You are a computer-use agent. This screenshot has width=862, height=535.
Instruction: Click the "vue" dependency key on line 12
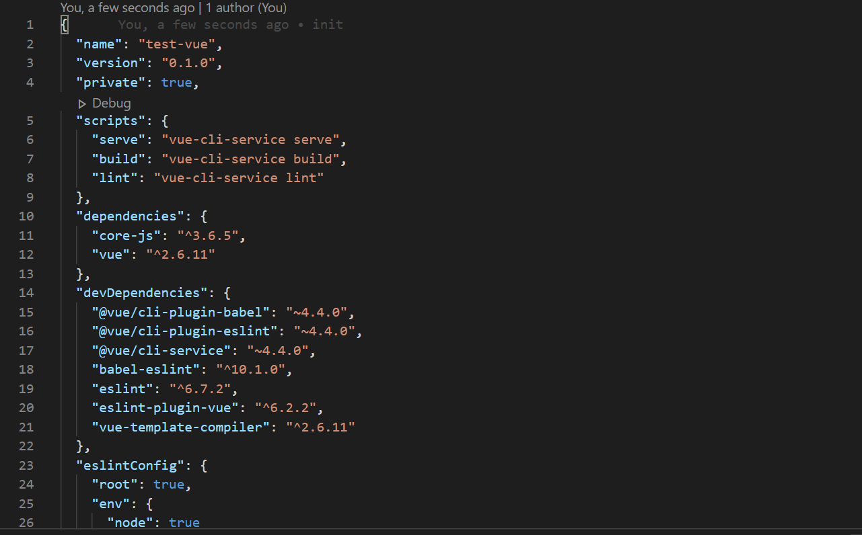[x=111, y=255]
